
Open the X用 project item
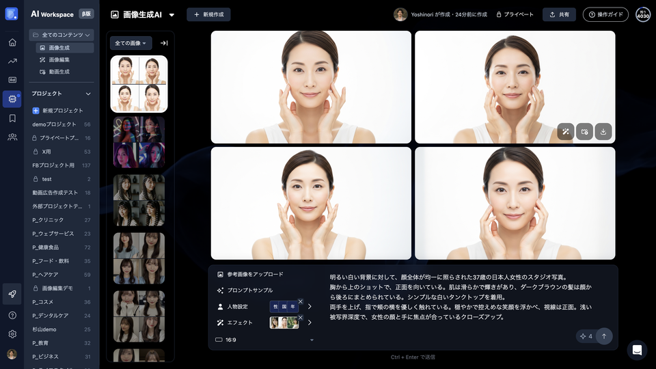point(61,152)
